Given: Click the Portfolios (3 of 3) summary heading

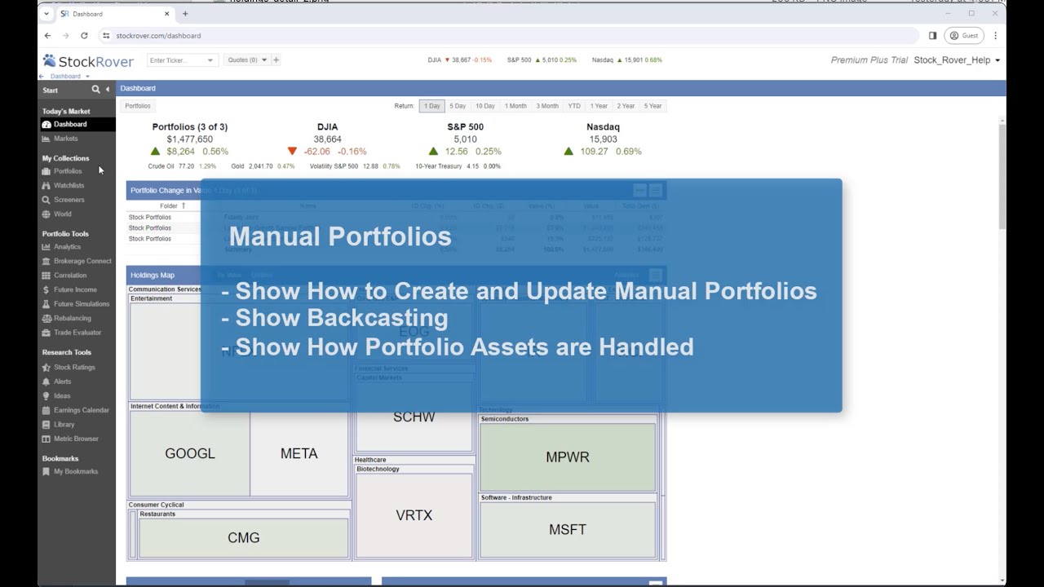Looking at the screenshot, I should click(x=190, y=127).
